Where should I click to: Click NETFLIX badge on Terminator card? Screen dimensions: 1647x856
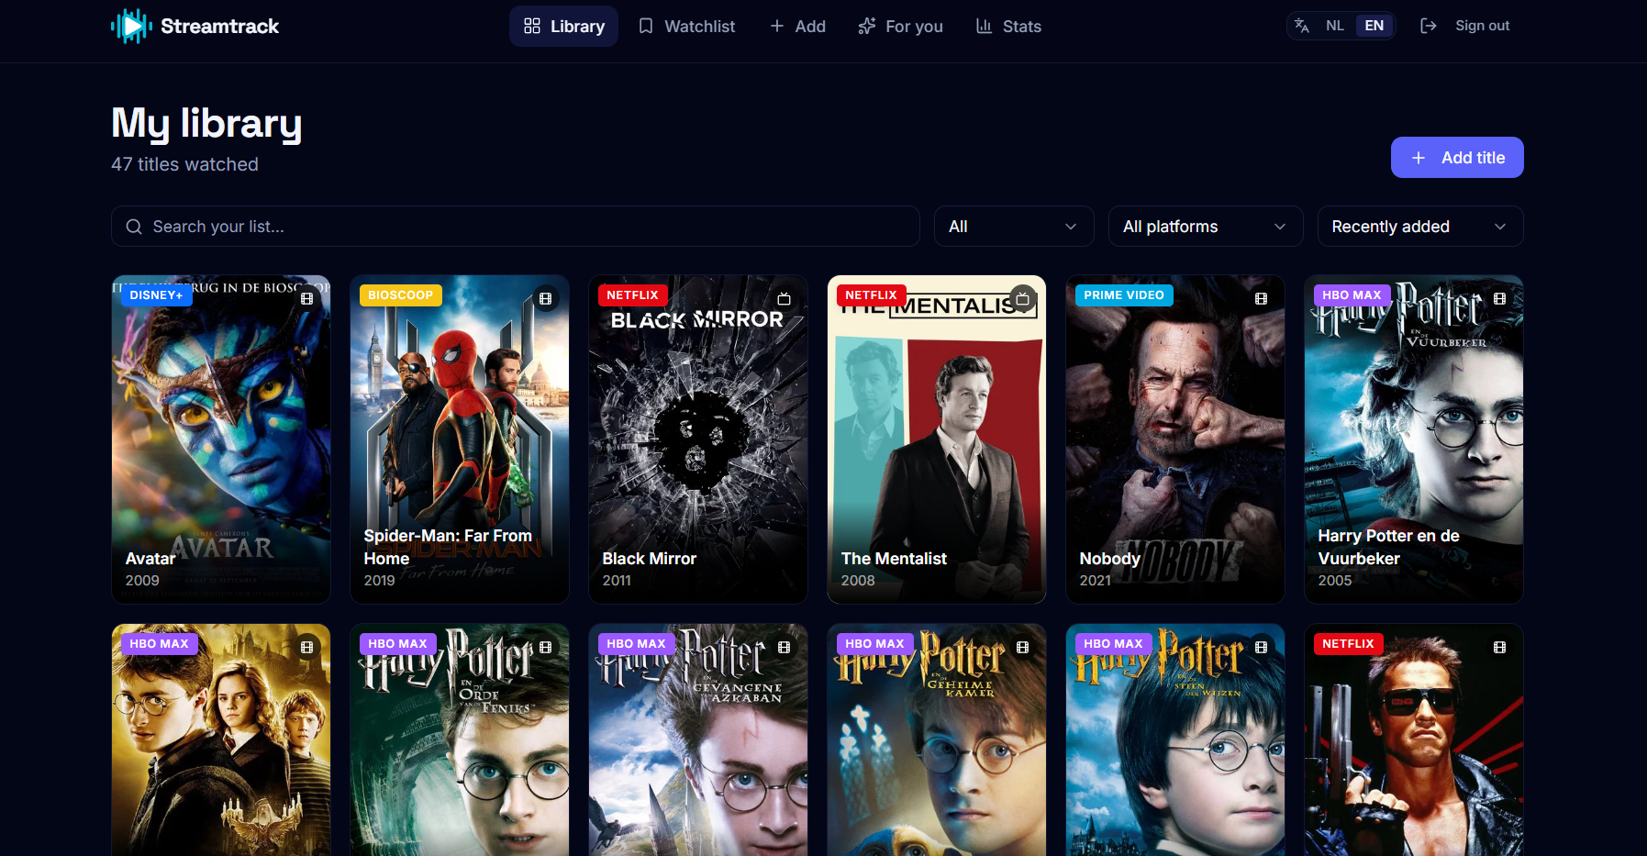1349,644
